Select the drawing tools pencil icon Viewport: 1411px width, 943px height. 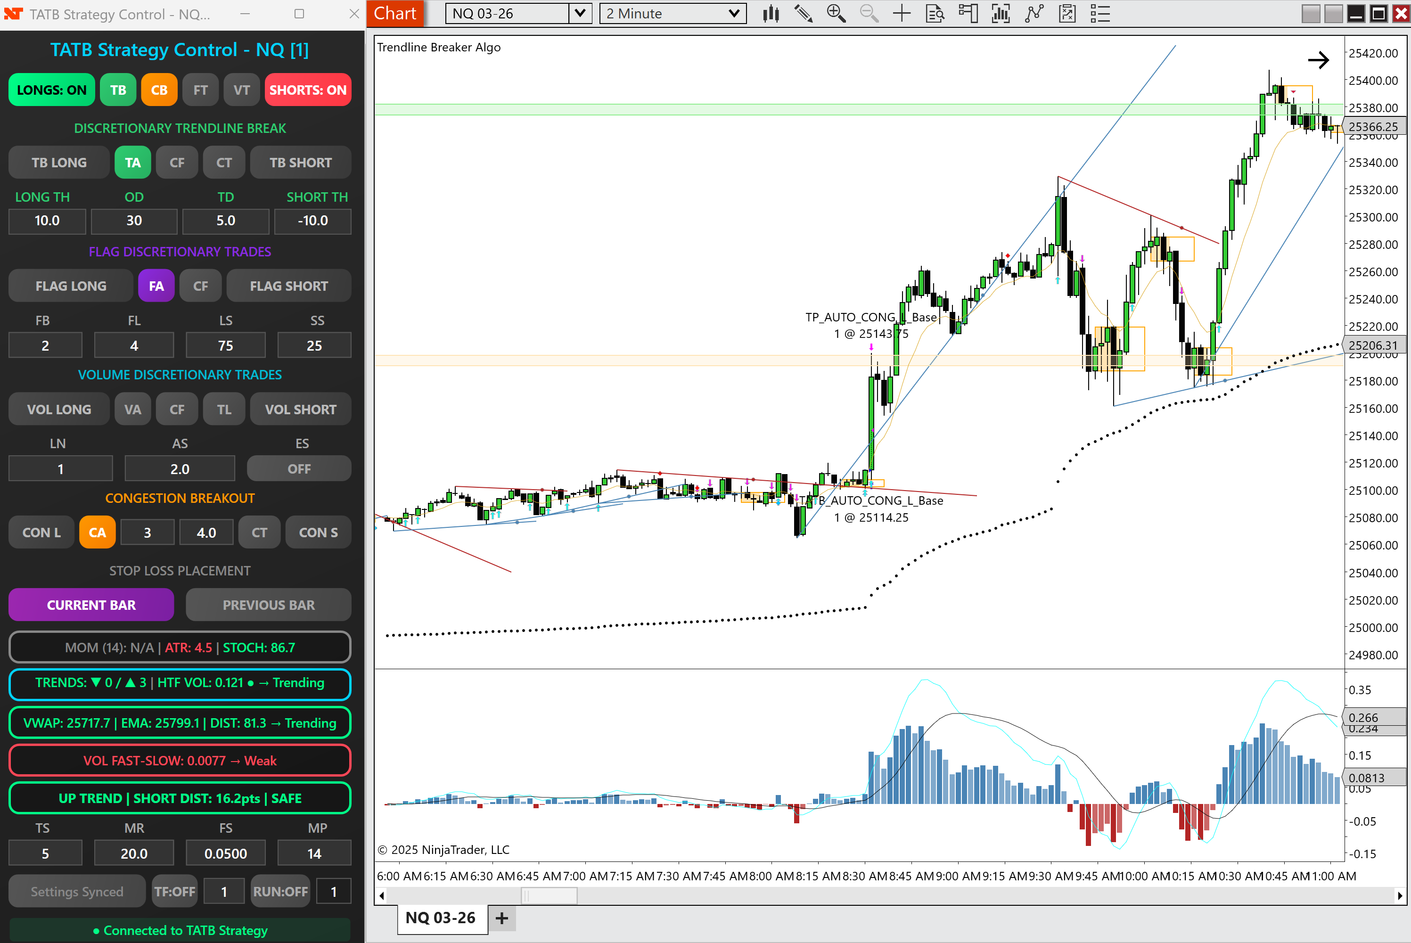[x=804, y=13]
